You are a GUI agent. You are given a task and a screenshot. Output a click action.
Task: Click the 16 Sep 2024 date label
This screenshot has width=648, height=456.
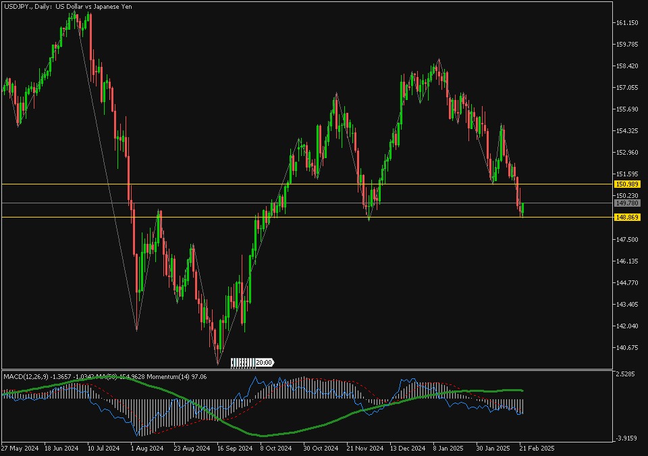click(234, 448)
